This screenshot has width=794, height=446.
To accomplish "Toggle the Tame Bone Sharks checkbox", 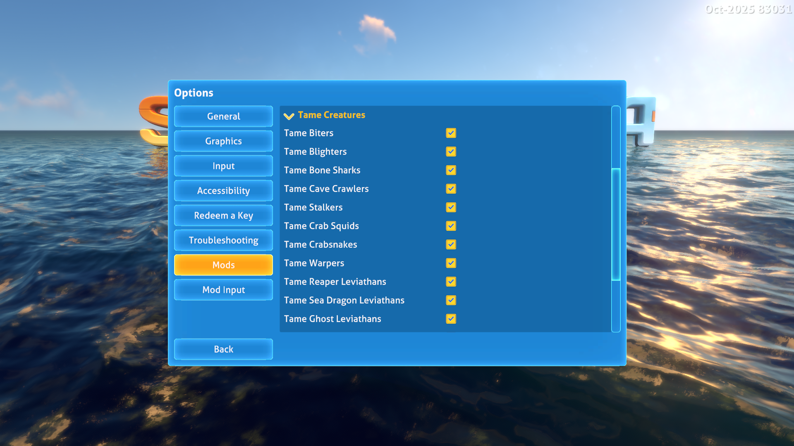I will pos(451,170).
